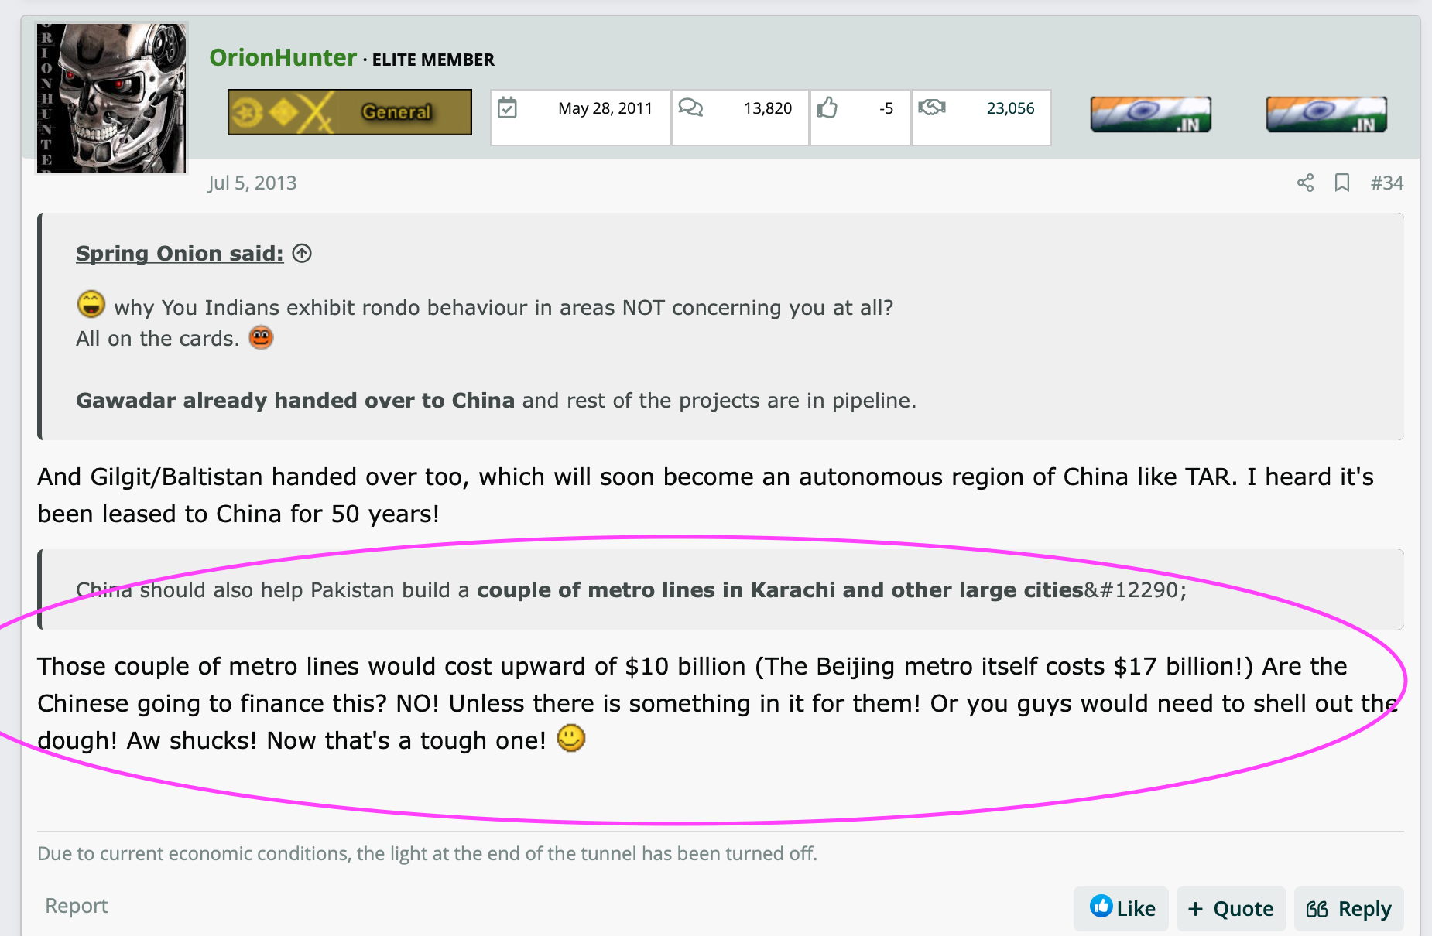Bookmark post #34 with the bookmark icon

coord(1342,183)
